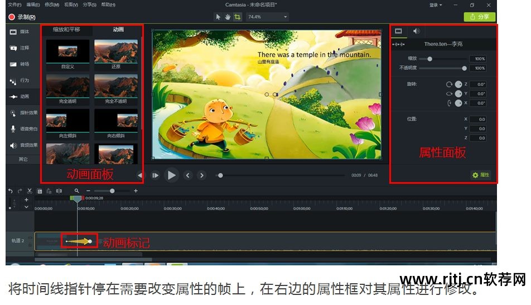
Task: Jump to previous clip arrow
Action: pyautogui.click(x=187, y=175)
